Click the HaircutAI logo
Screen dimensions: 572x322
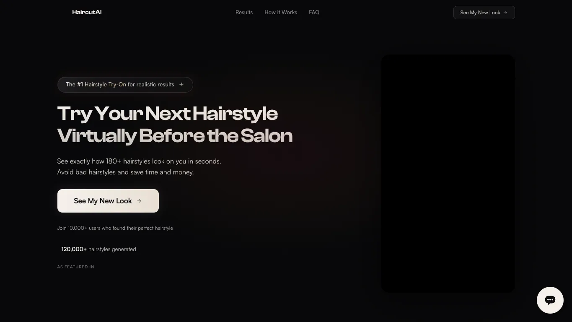(x=87, y=12)
